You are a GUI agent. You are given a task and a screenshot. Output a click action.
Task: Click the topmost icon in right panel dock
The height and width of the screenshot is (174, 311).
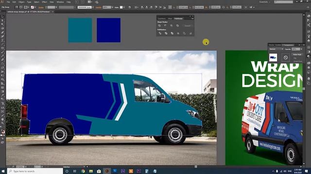pos(309,16)
